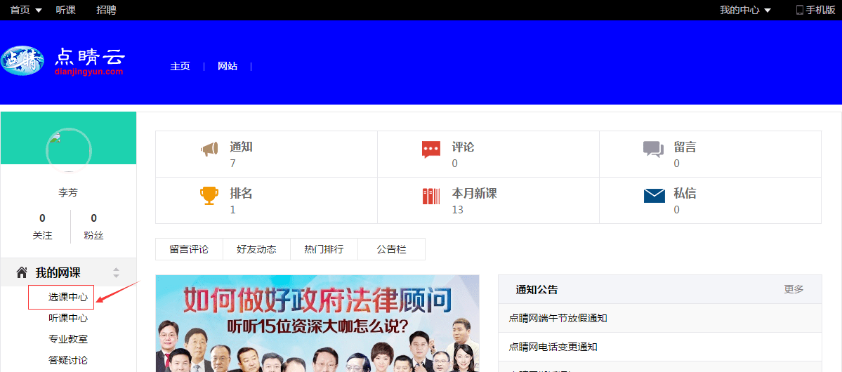
Task: Click the blue envelope 私信 icon
Action: click(654, 196)
